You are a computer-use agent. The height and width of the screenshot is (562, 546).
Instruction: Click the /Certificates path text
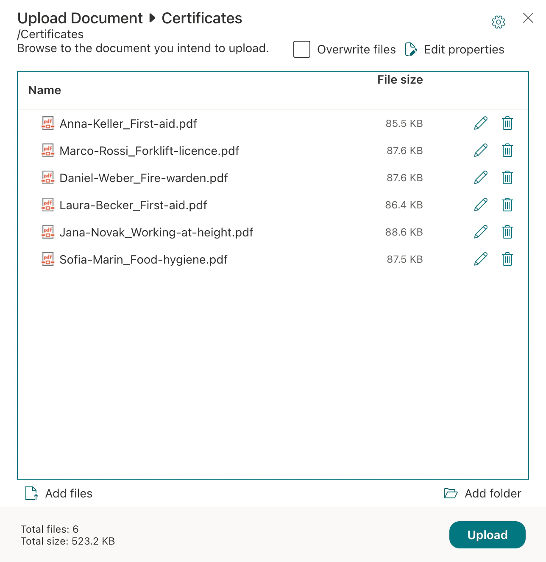pos(50,34)
